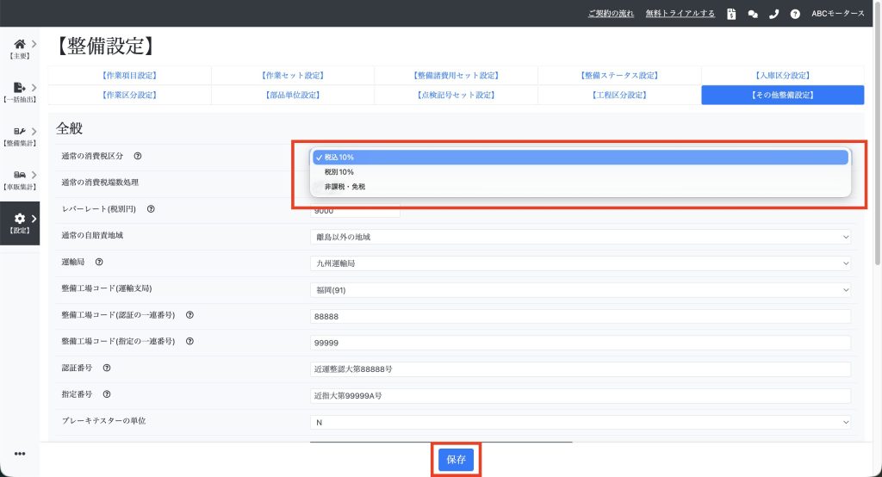Switch to the 【整備ステータス設定】 tab
The height and width of the screenshot is (477, 882).
coord(619,76)
